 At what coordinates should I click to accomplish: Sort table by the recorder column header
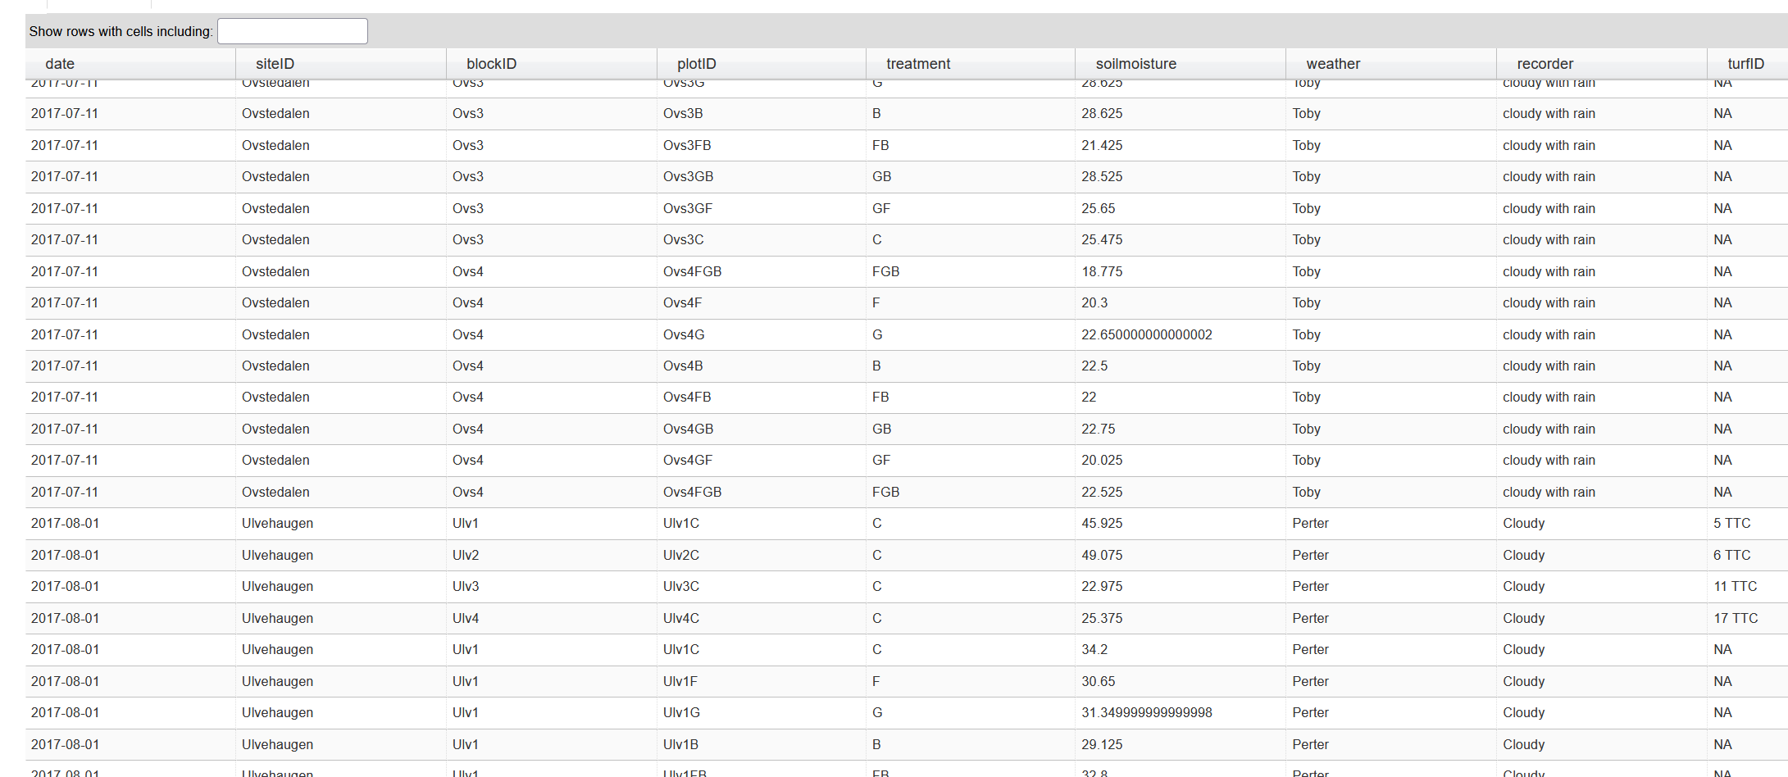1545,63
